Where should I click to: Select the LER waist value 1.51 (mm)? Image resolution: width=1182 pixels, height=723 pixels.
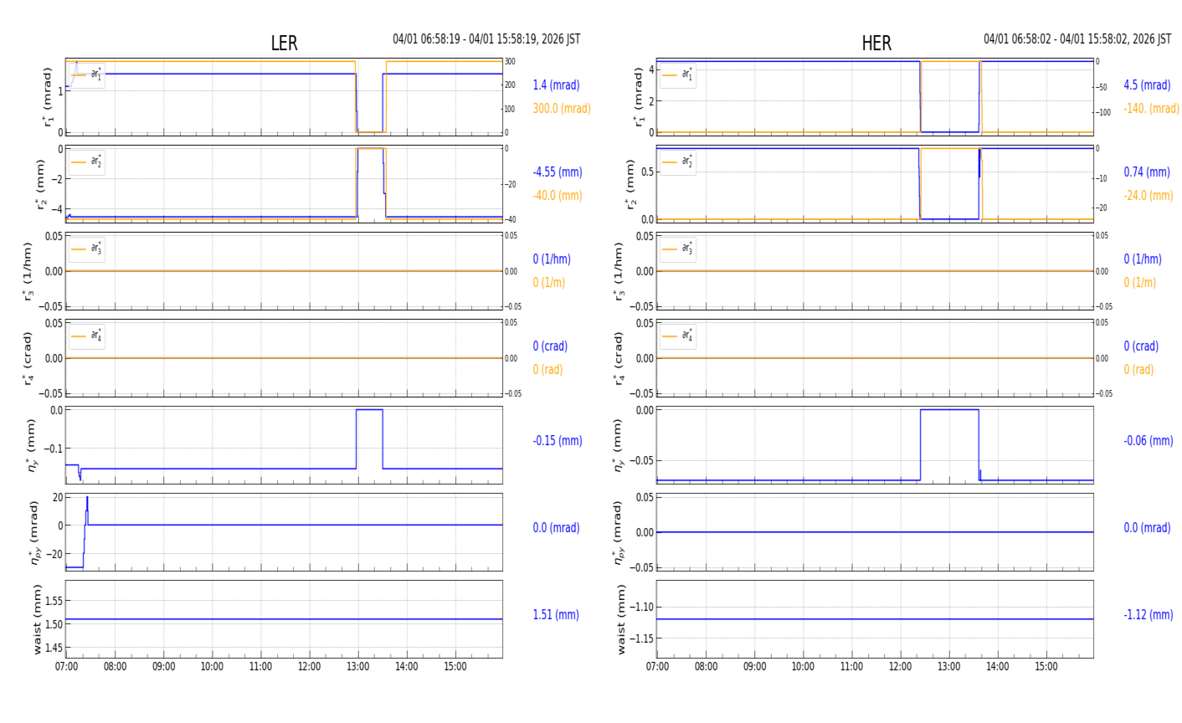[x=556, y=615]
